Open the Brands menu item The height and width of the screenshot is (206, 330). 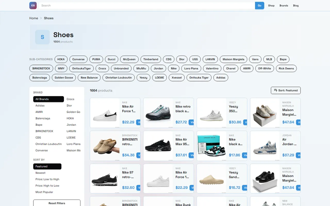click(x=284, y=5)
